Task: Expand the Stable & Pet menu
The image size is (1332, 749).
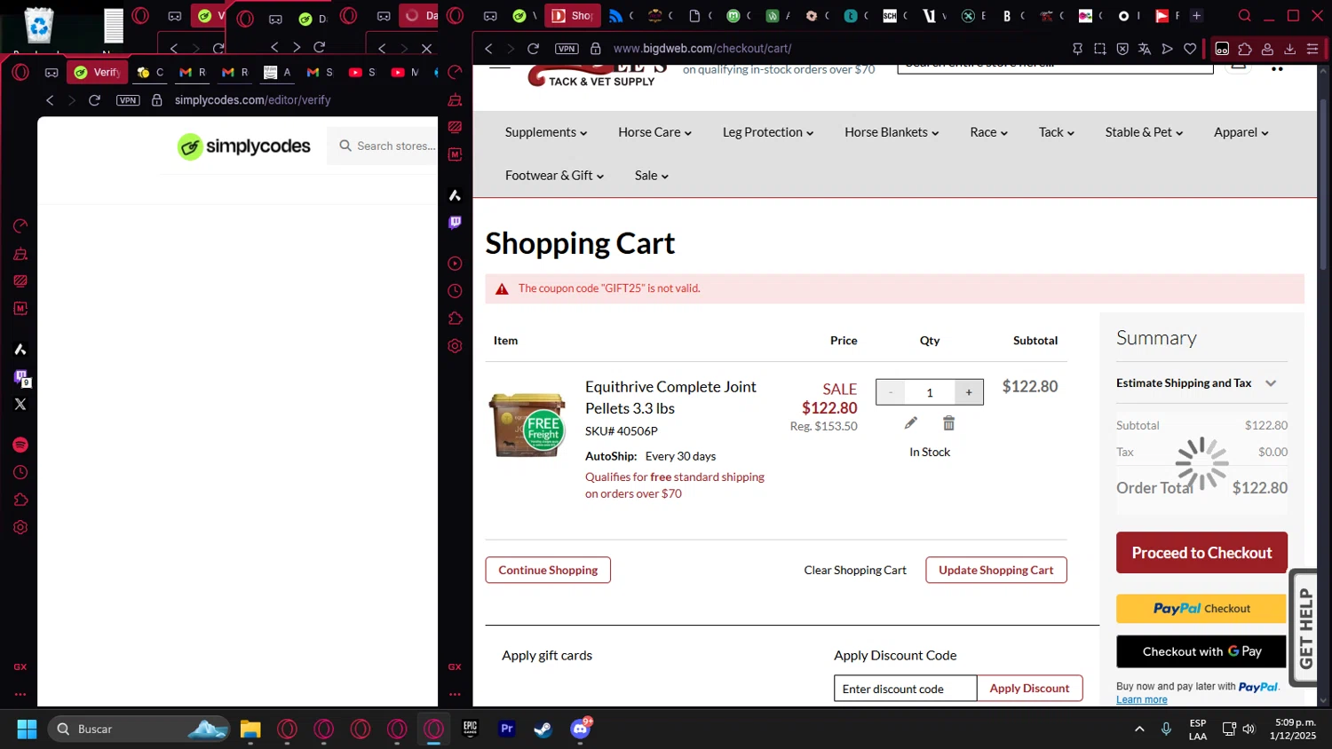Action: pos(1144,132)
